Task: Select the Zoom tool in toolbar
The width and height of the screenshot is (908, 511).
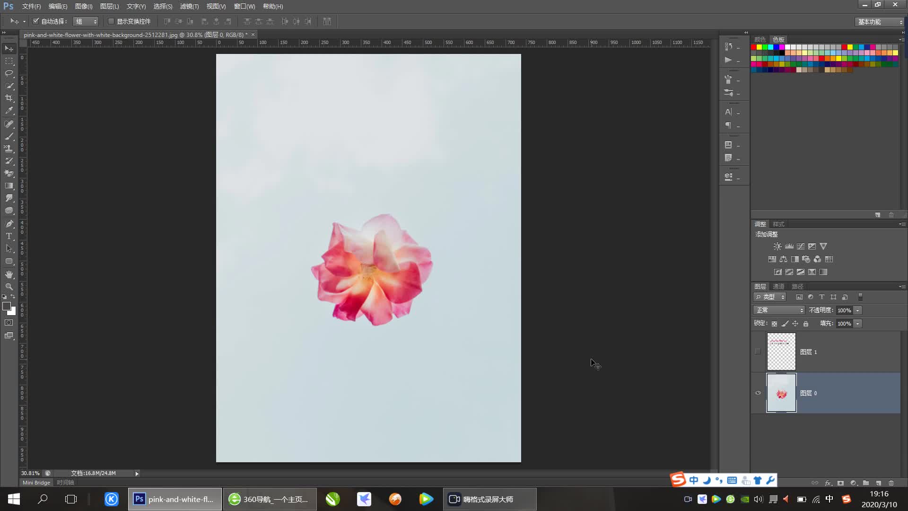Action: pos(9,287)
